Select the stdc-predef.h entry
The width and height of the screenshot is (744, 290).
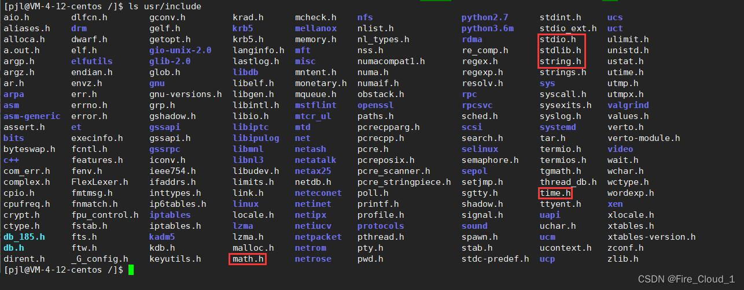pos(495,259)
